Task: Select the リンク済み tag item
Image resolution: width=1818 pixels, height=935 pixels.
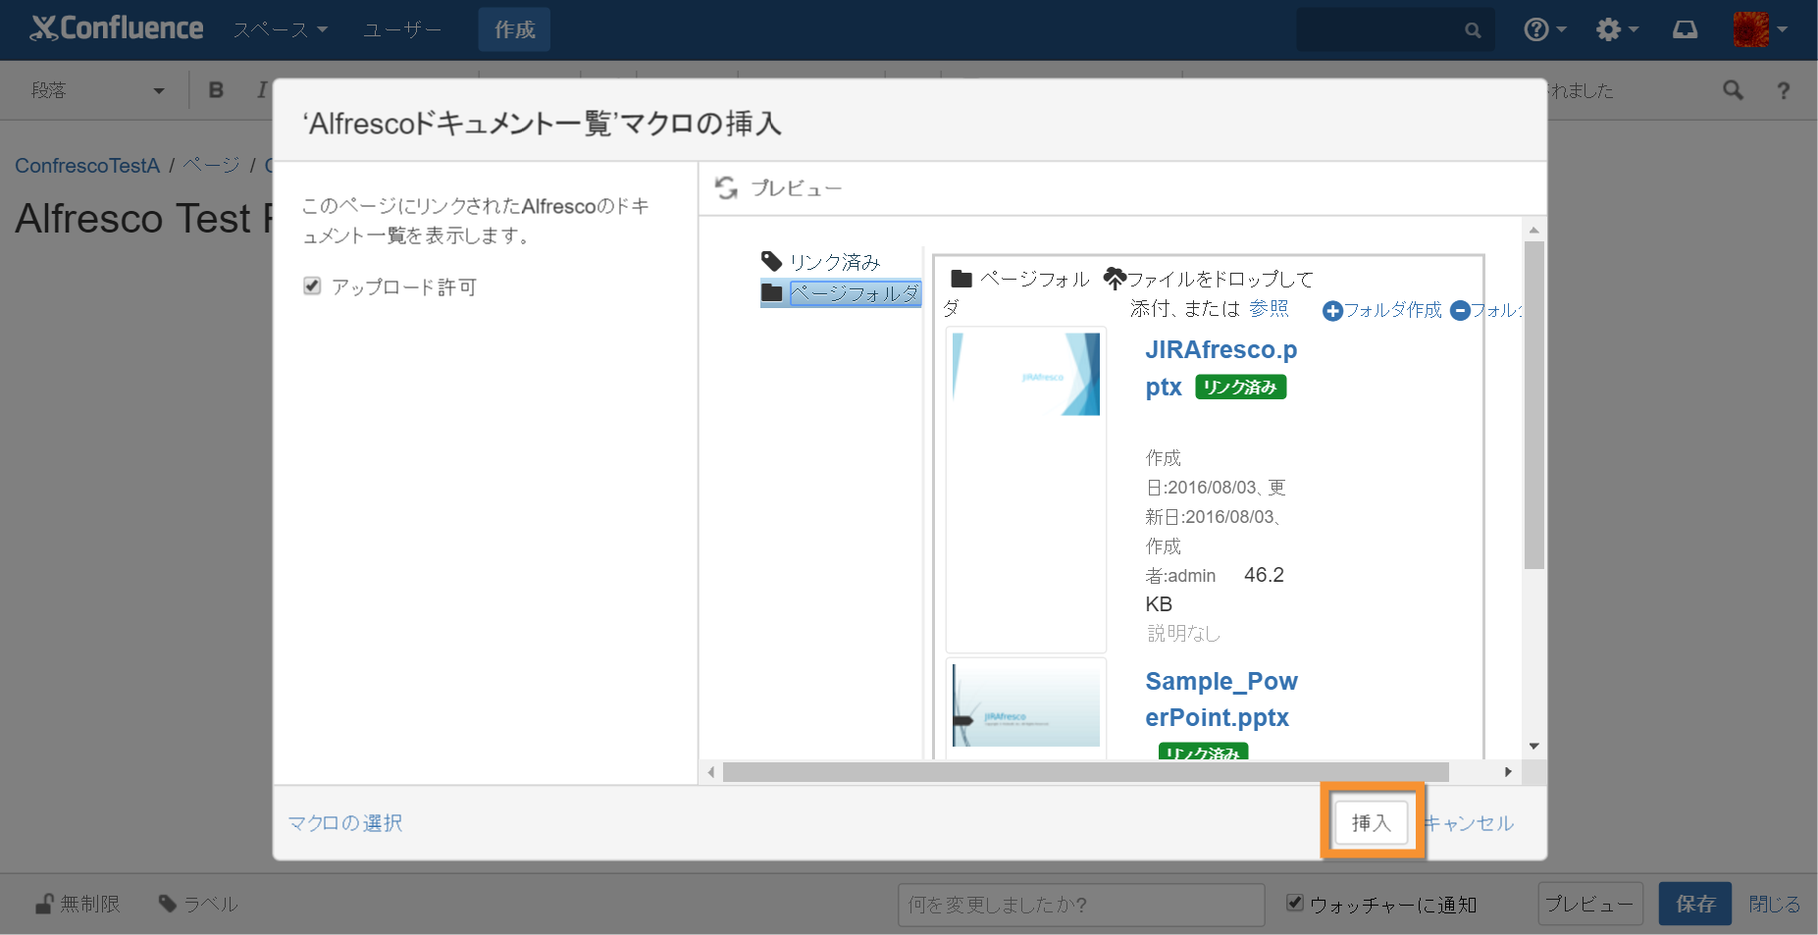Action: pyautogui.click(x=835, y=262)
